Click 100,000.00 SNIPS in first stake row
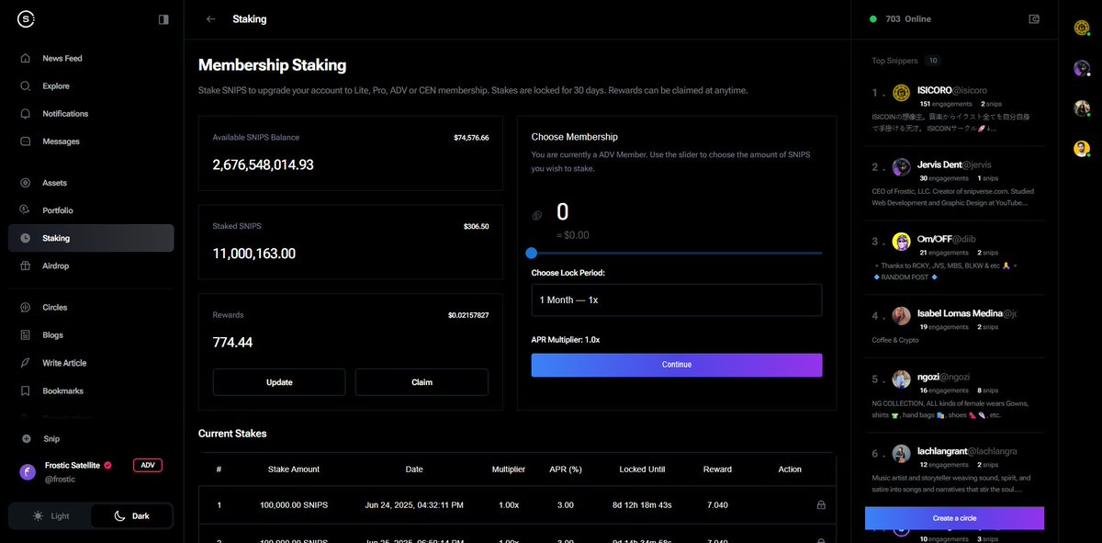Screen dimensions: 1102x543 294,504
